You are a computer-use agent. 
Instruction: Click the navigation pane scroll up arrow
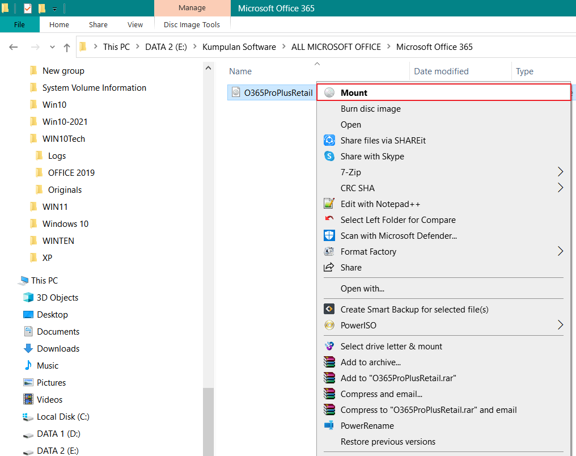(208, 69)
